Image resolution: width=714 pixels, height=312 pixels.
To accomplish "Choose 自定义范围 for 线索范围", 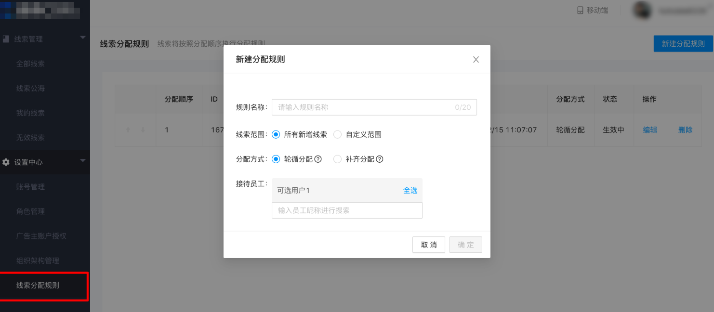I will pos(337,134).
